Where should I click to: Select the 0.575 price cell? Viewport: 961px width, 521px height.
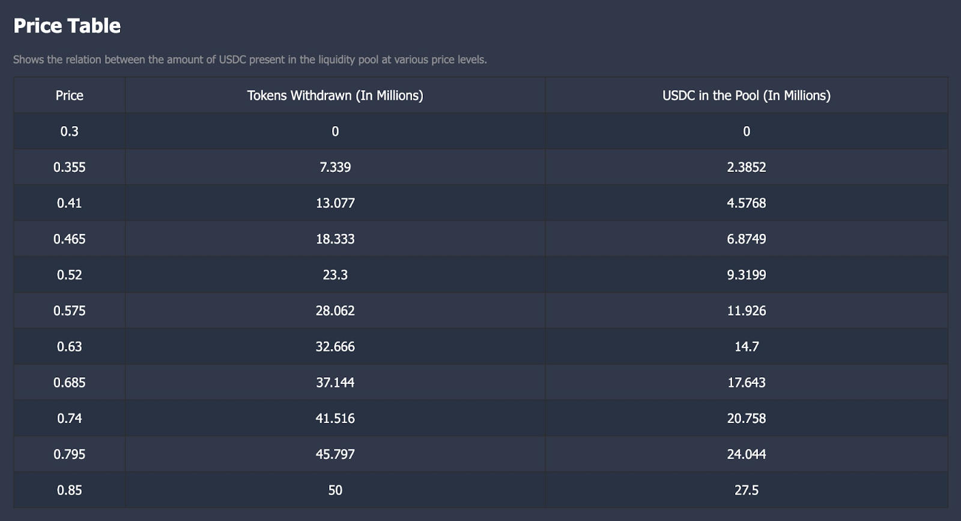tap(70, 311)
